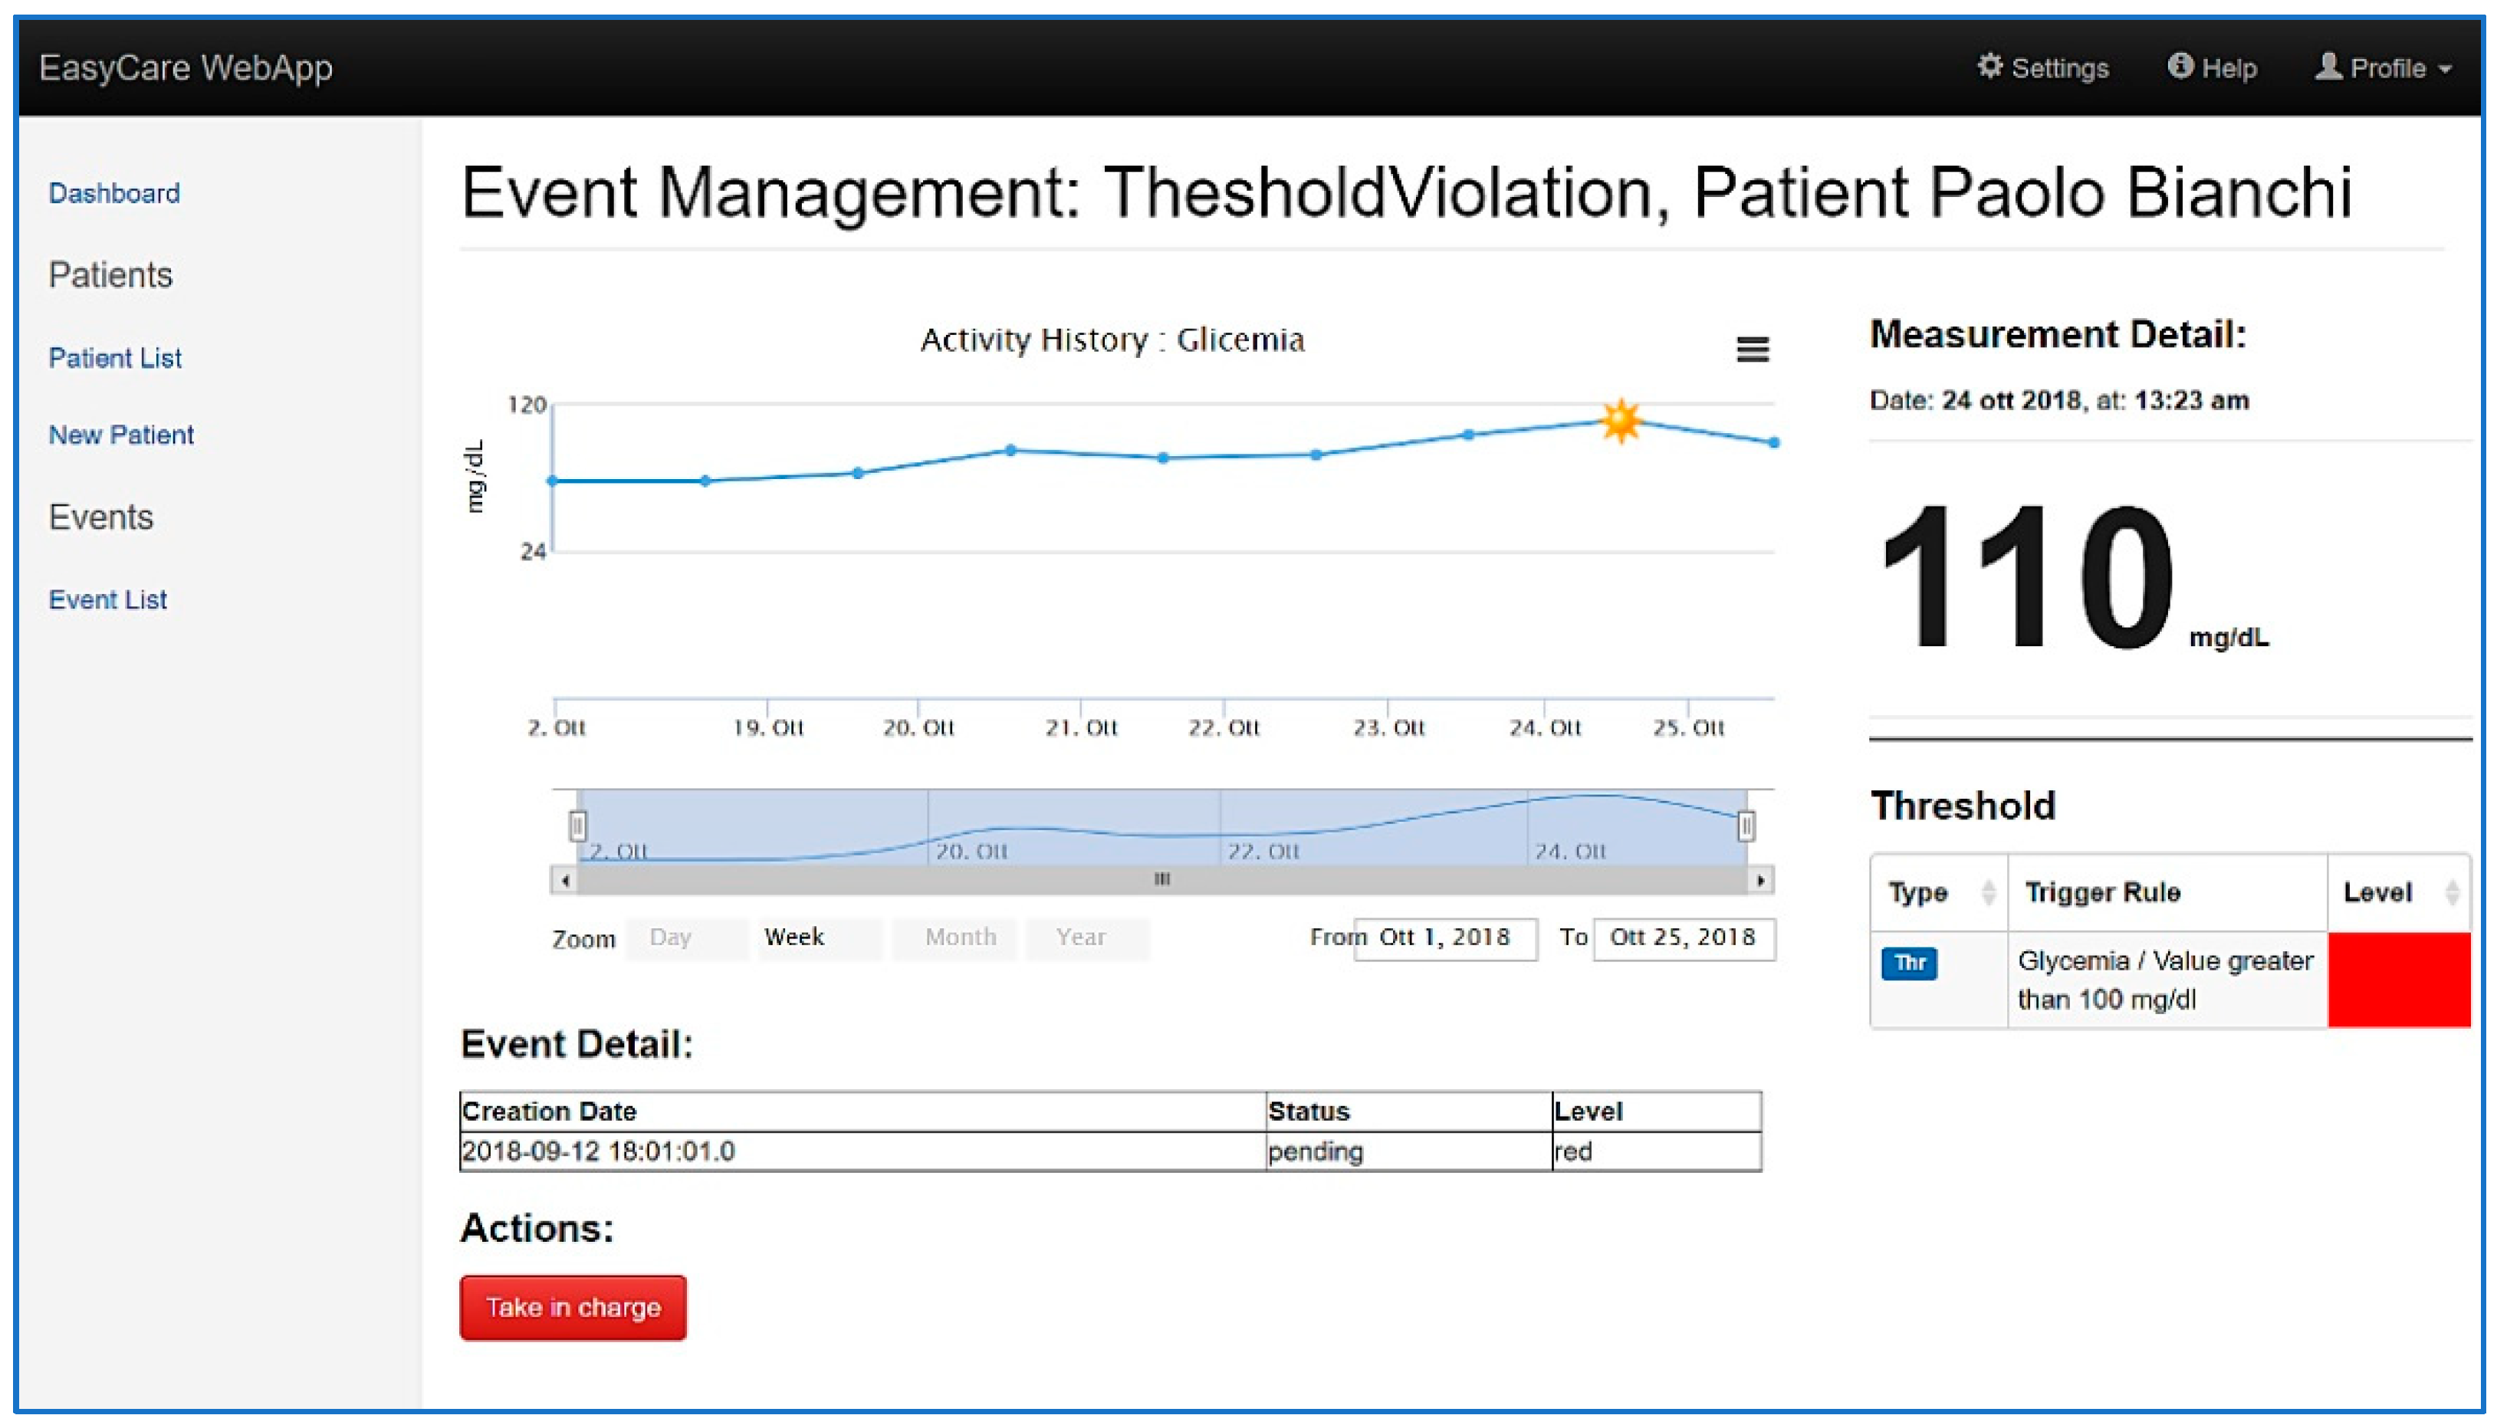Click the Settings gear icon
This screenshot has height=1425, width=2497.
point(1988,67)
